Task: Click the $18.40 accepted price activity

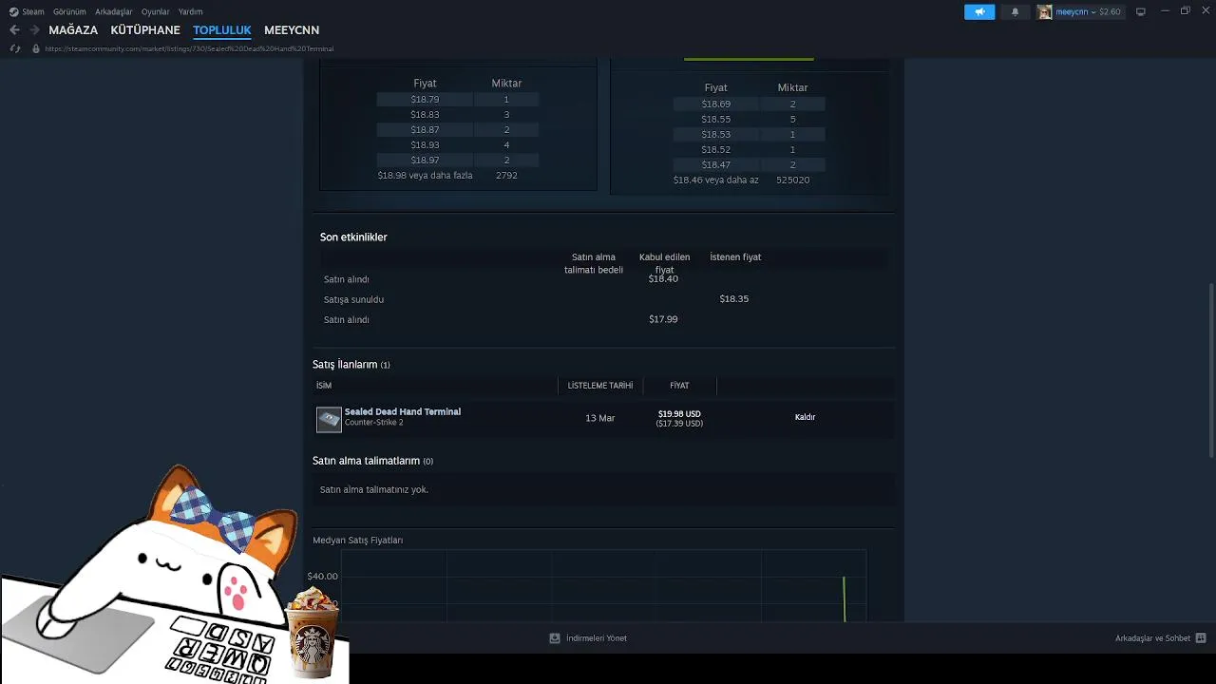Action: (663, 279)
